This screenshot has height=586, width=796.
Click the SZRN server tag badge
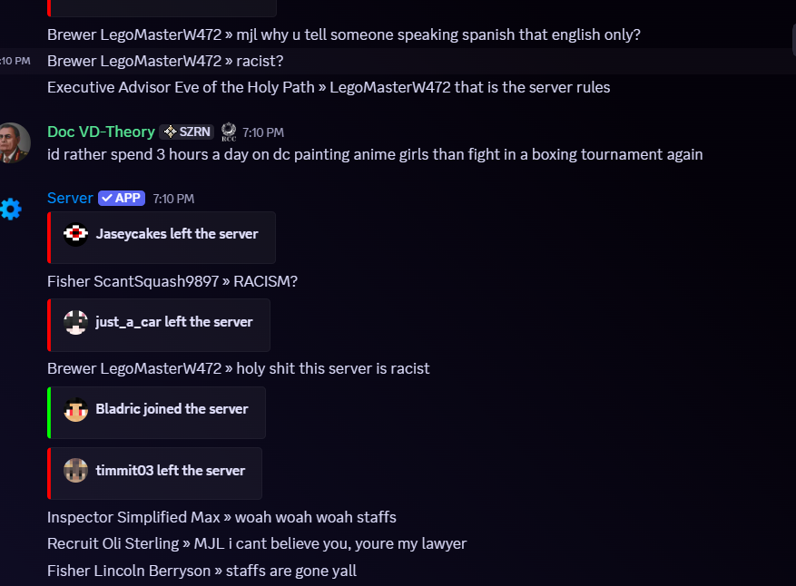(x=187, y=132)
